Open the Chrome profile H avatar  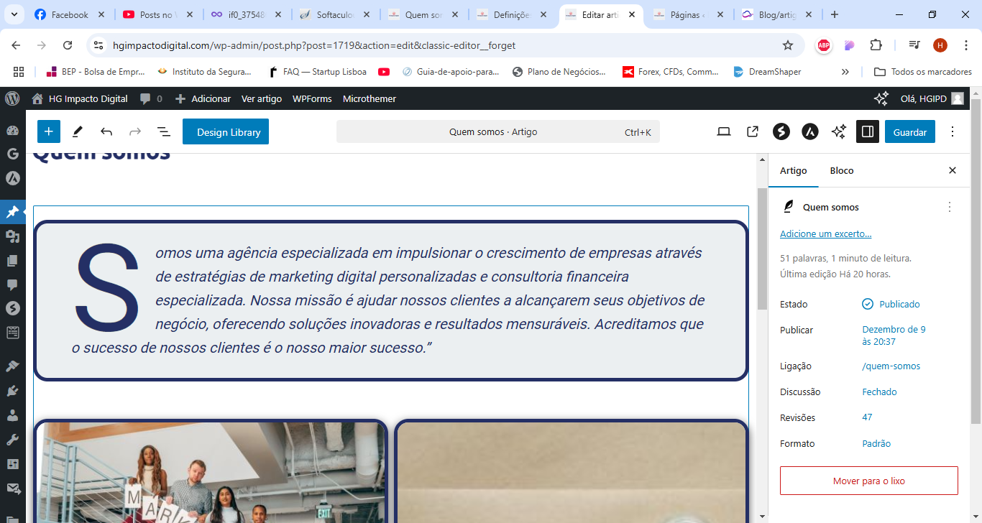tap(940, 45)
